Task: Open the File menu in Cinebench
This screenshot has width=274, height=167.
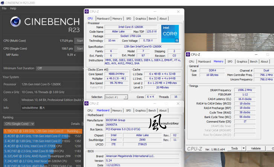Action: point(4,8)
